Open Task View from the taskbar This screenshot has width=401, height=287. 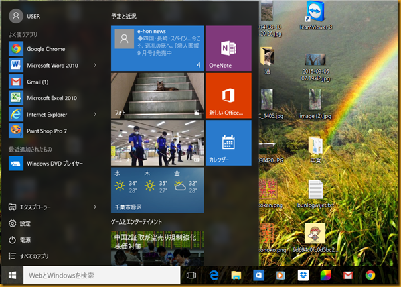pyautogui.click(x=191, y=275)
